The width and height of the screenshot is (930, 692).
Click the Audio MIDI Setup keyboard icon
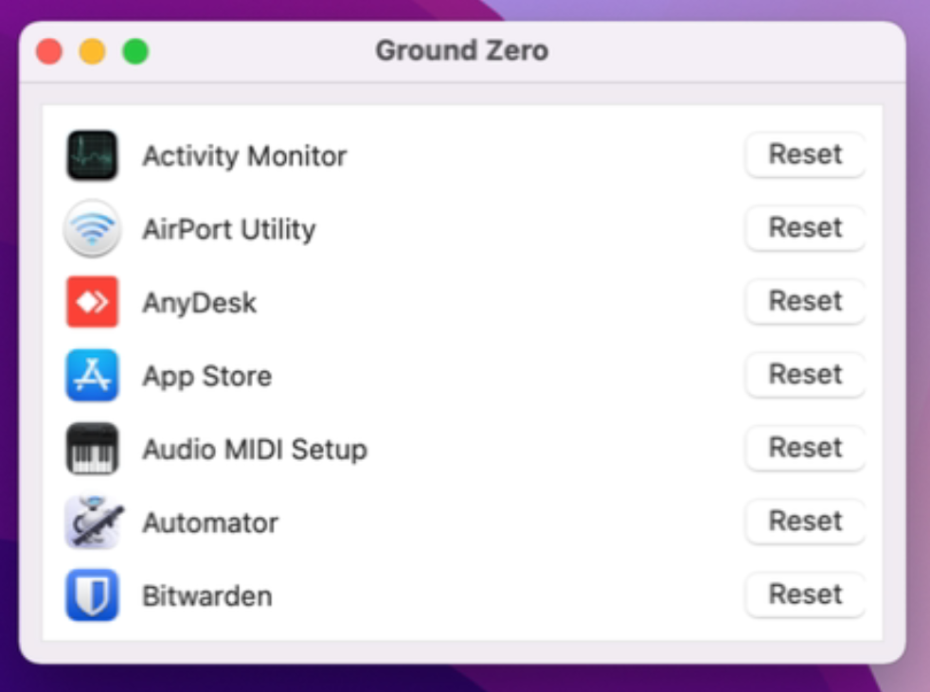pos(92,449)
